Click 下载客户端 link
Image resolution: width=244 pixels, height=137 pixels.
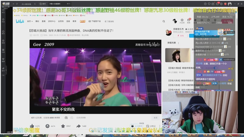(95, 21)
